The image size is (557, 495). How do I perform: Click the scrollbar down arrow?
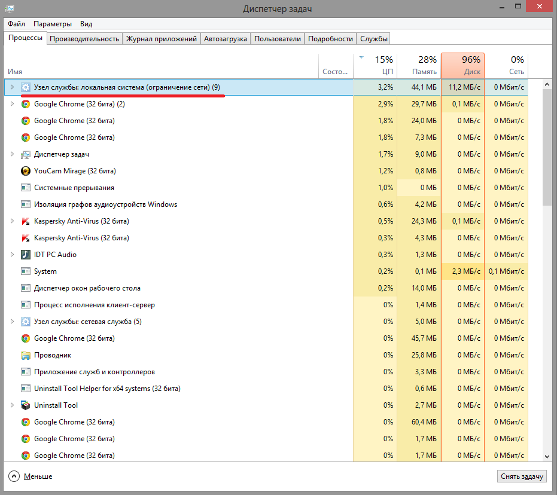click(547, 457)
